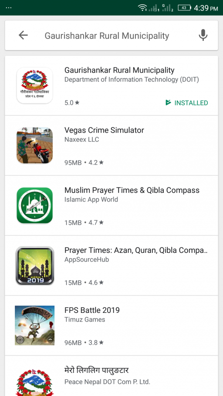Open Prayer Times: Azan, Quran, Qibla result
The height and width of the screenshot is (396, 223).
coord(111,265)
